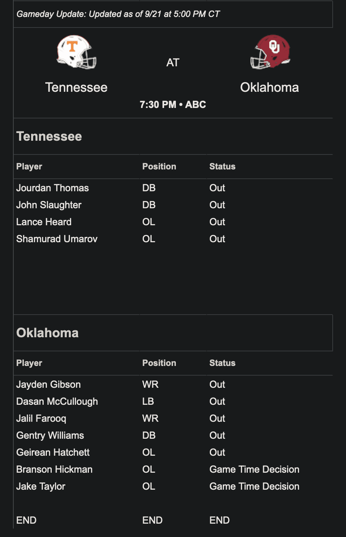
Task: Select Jalil Farooq player row
Action: point(41,419)
